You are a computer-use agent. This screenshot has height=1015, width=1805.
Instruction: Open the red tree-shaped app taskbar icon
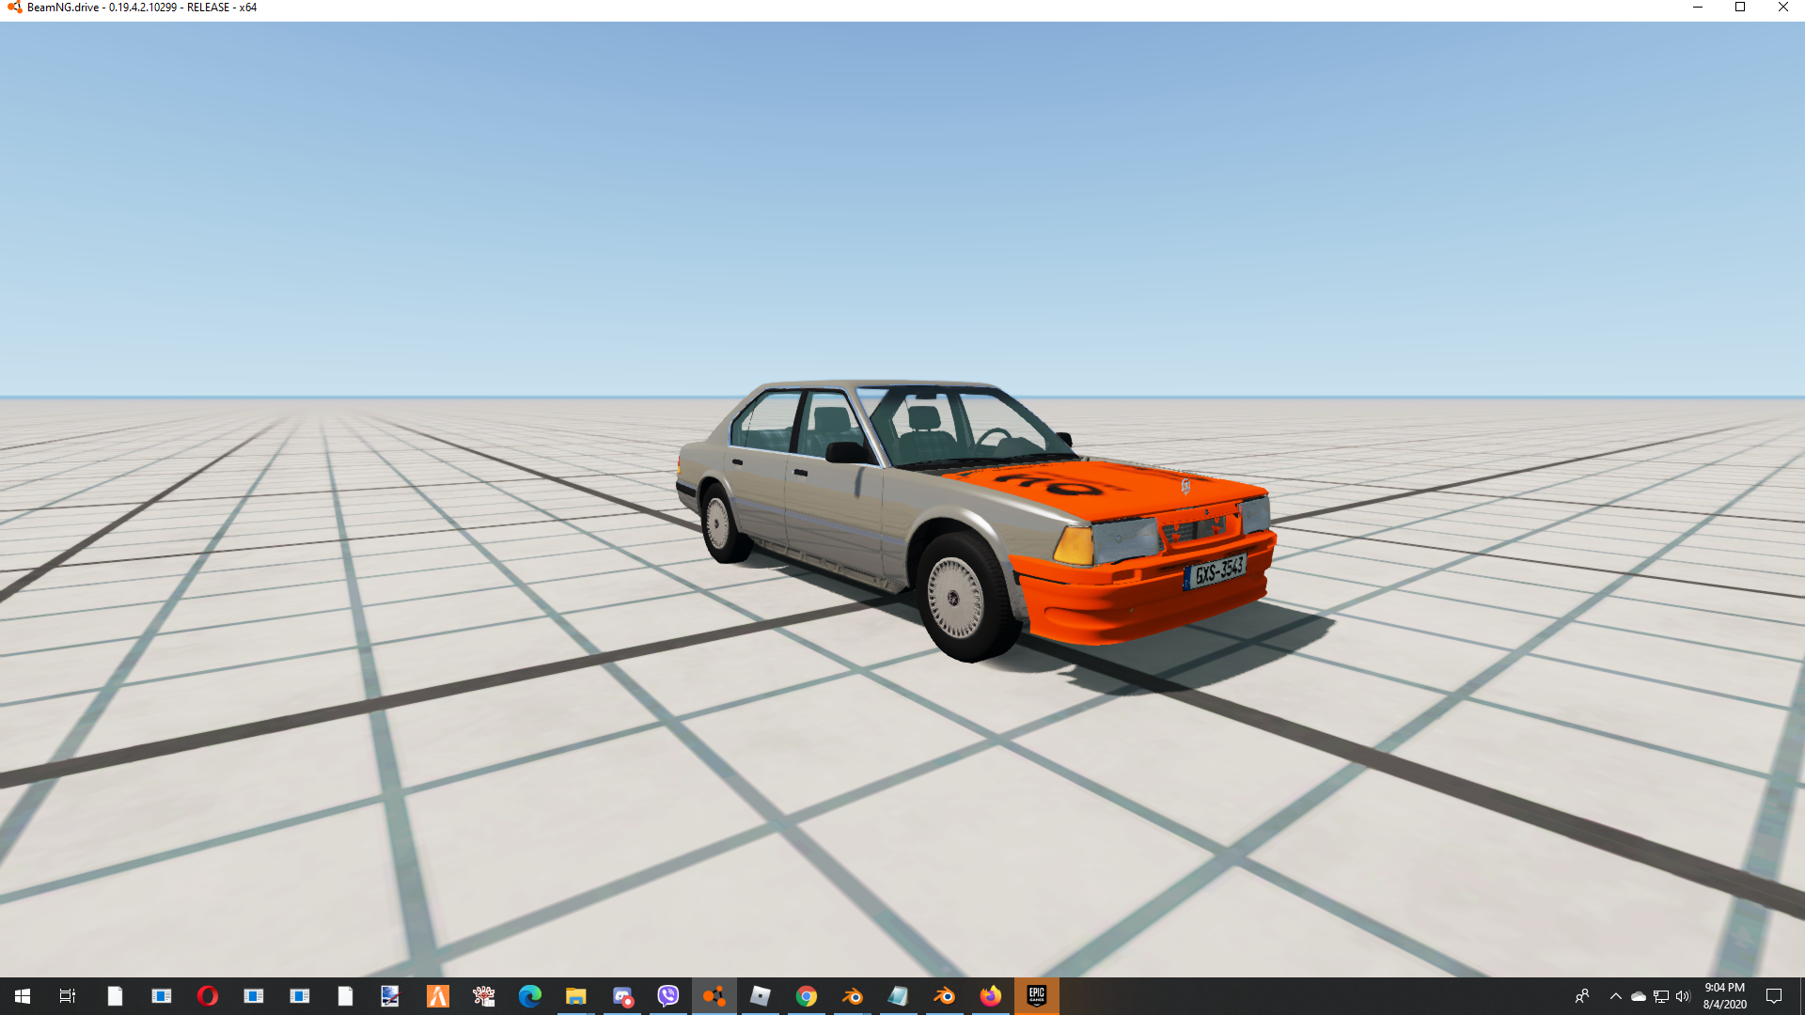point(483,996)
